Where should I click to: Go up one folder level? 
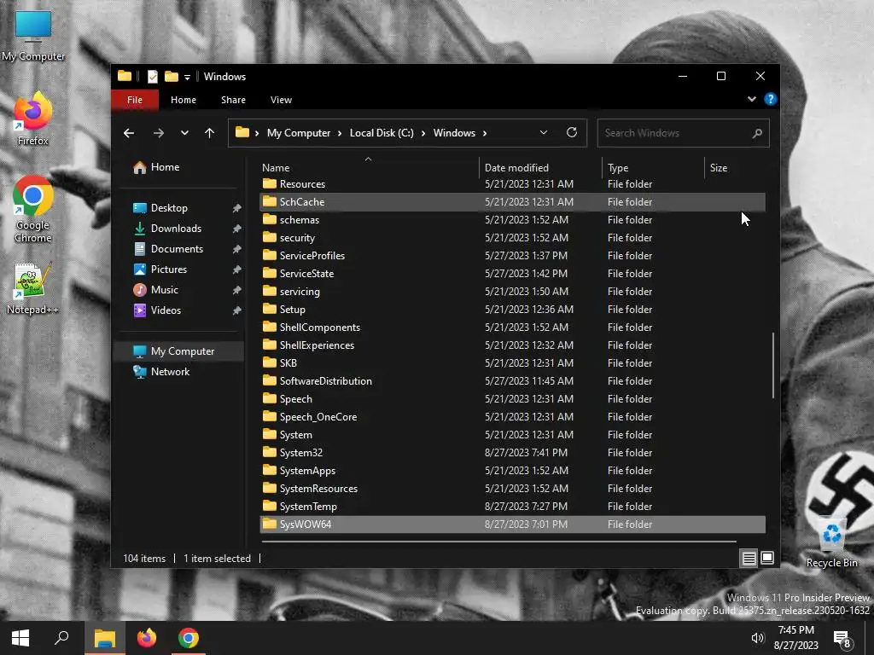click(x=210, y=133)
